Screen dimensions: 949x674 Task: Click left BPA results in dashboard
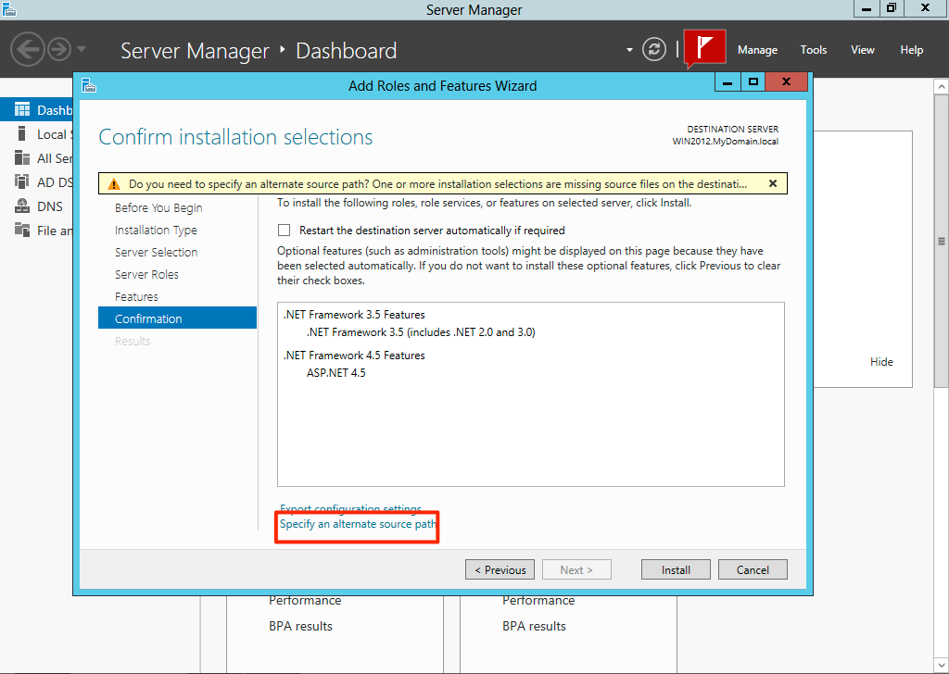click(301, 626)
